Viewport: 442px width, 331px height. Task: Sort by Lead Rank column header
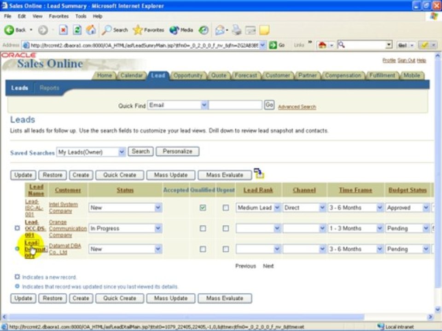258,190
